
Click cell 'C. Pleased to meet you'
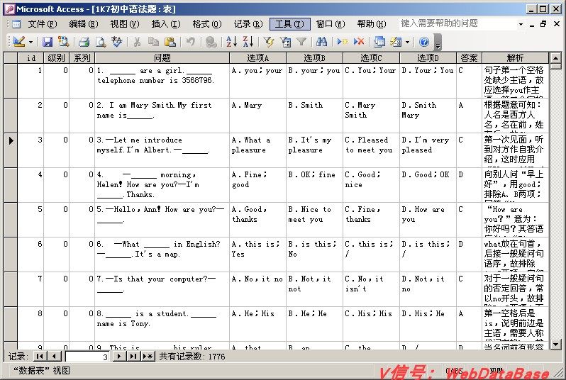point(371,150)
